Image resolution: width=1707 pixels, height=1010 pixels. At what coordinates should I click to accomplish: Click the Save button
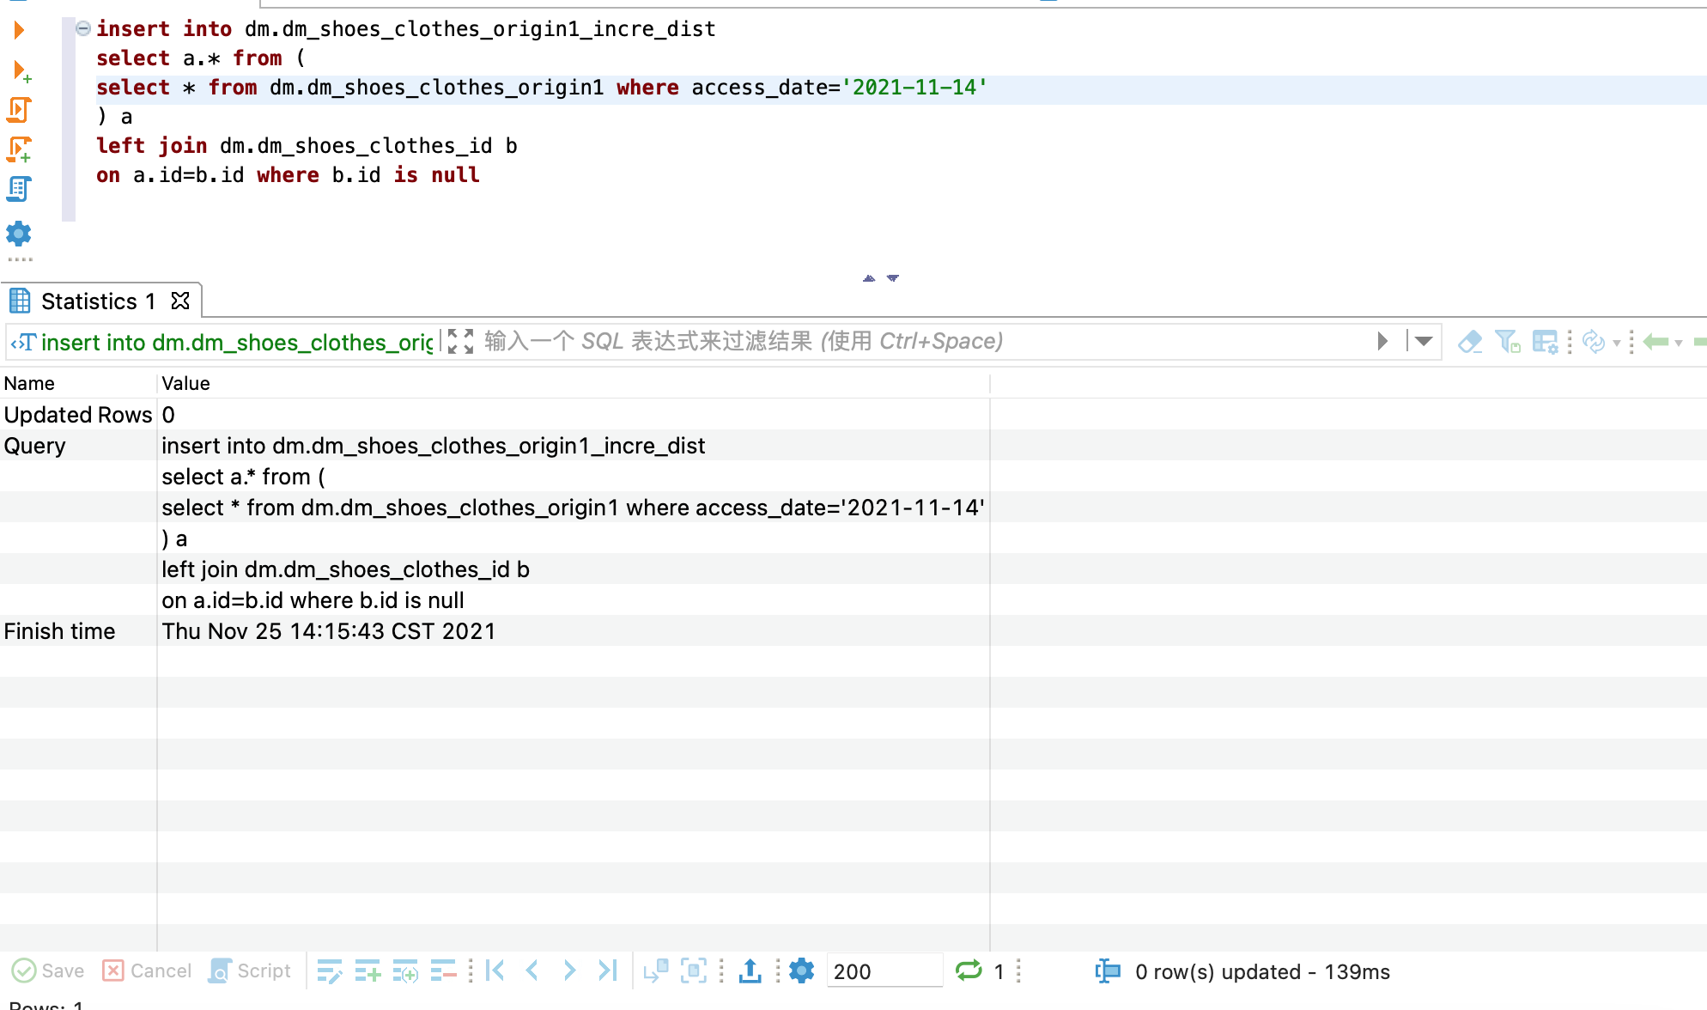coord(49,970)
